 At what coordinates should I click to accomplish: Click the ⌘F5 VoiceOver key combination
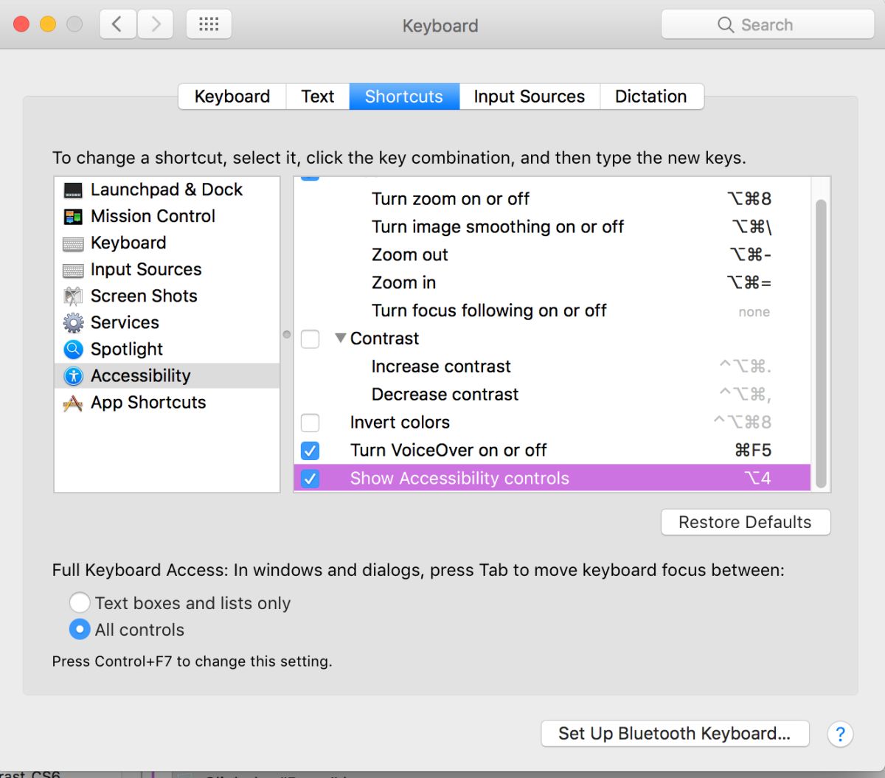753,451
